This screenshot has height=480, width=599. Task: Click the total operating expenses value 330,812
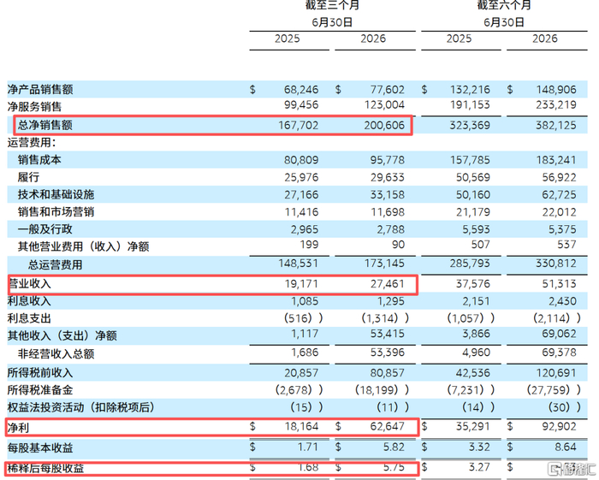coord(556,264)
